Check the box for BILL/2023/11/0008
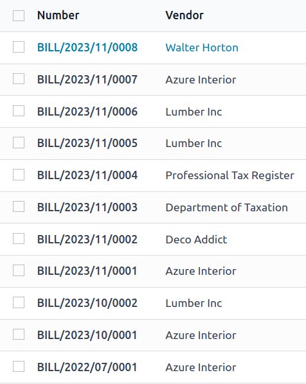The height and width of the screenshot is (384, 306). click(19, 47)
